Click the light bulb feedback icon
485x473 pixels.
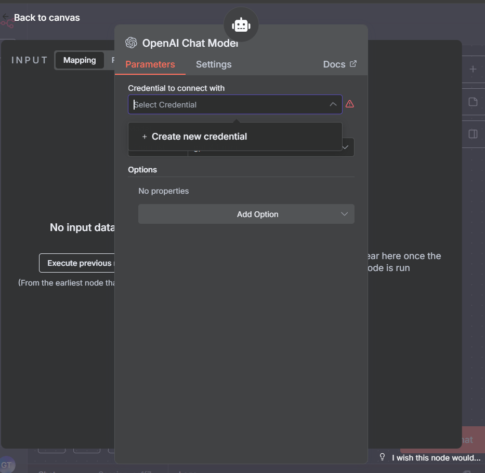coord(382,457)
